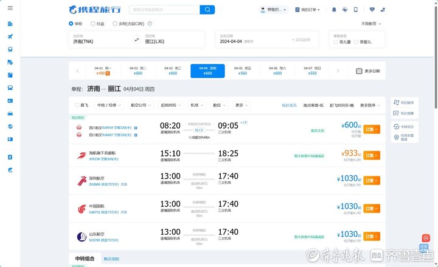Click the previous dates arrow in date strip
The height and width of the screenshot is (267, 438).
77,71
